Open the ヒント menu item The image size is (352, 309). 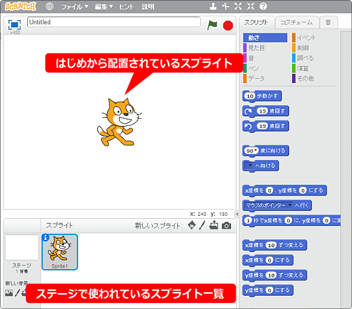pos(126,7)
